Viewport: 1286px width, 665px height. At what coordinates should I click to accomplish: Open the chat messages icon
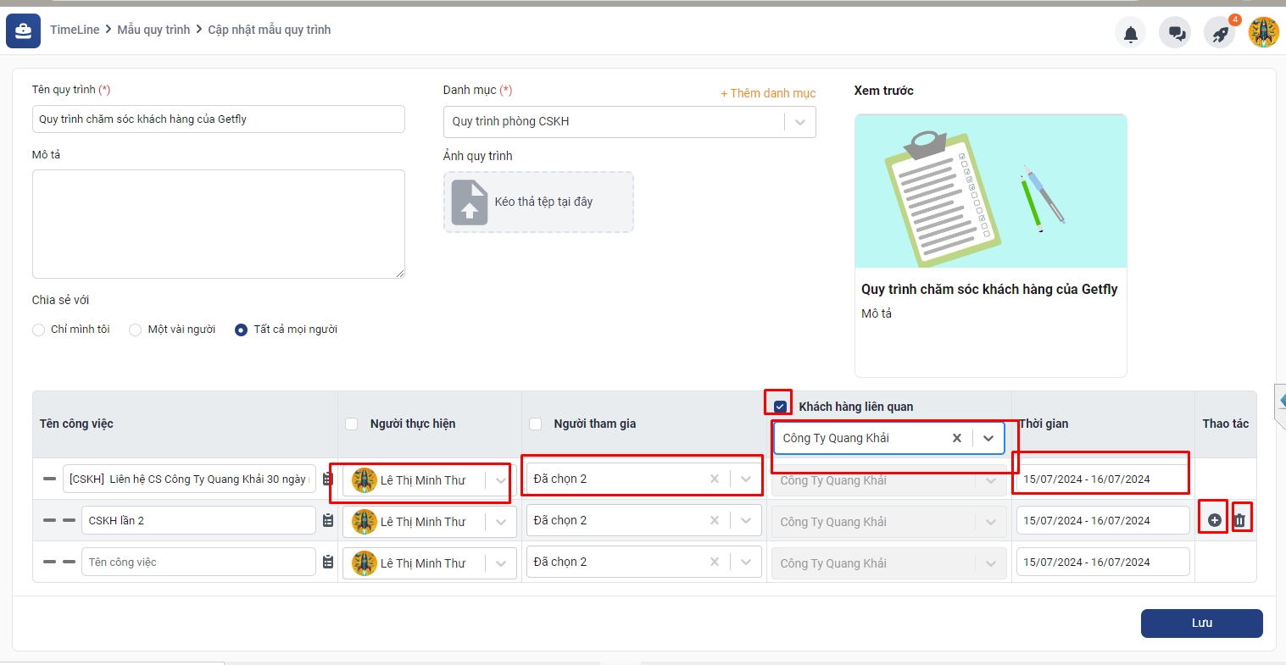1175,34
